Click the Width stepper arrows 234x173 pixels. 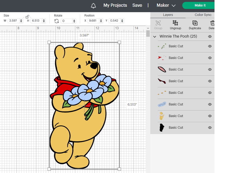tap(21, 21)
